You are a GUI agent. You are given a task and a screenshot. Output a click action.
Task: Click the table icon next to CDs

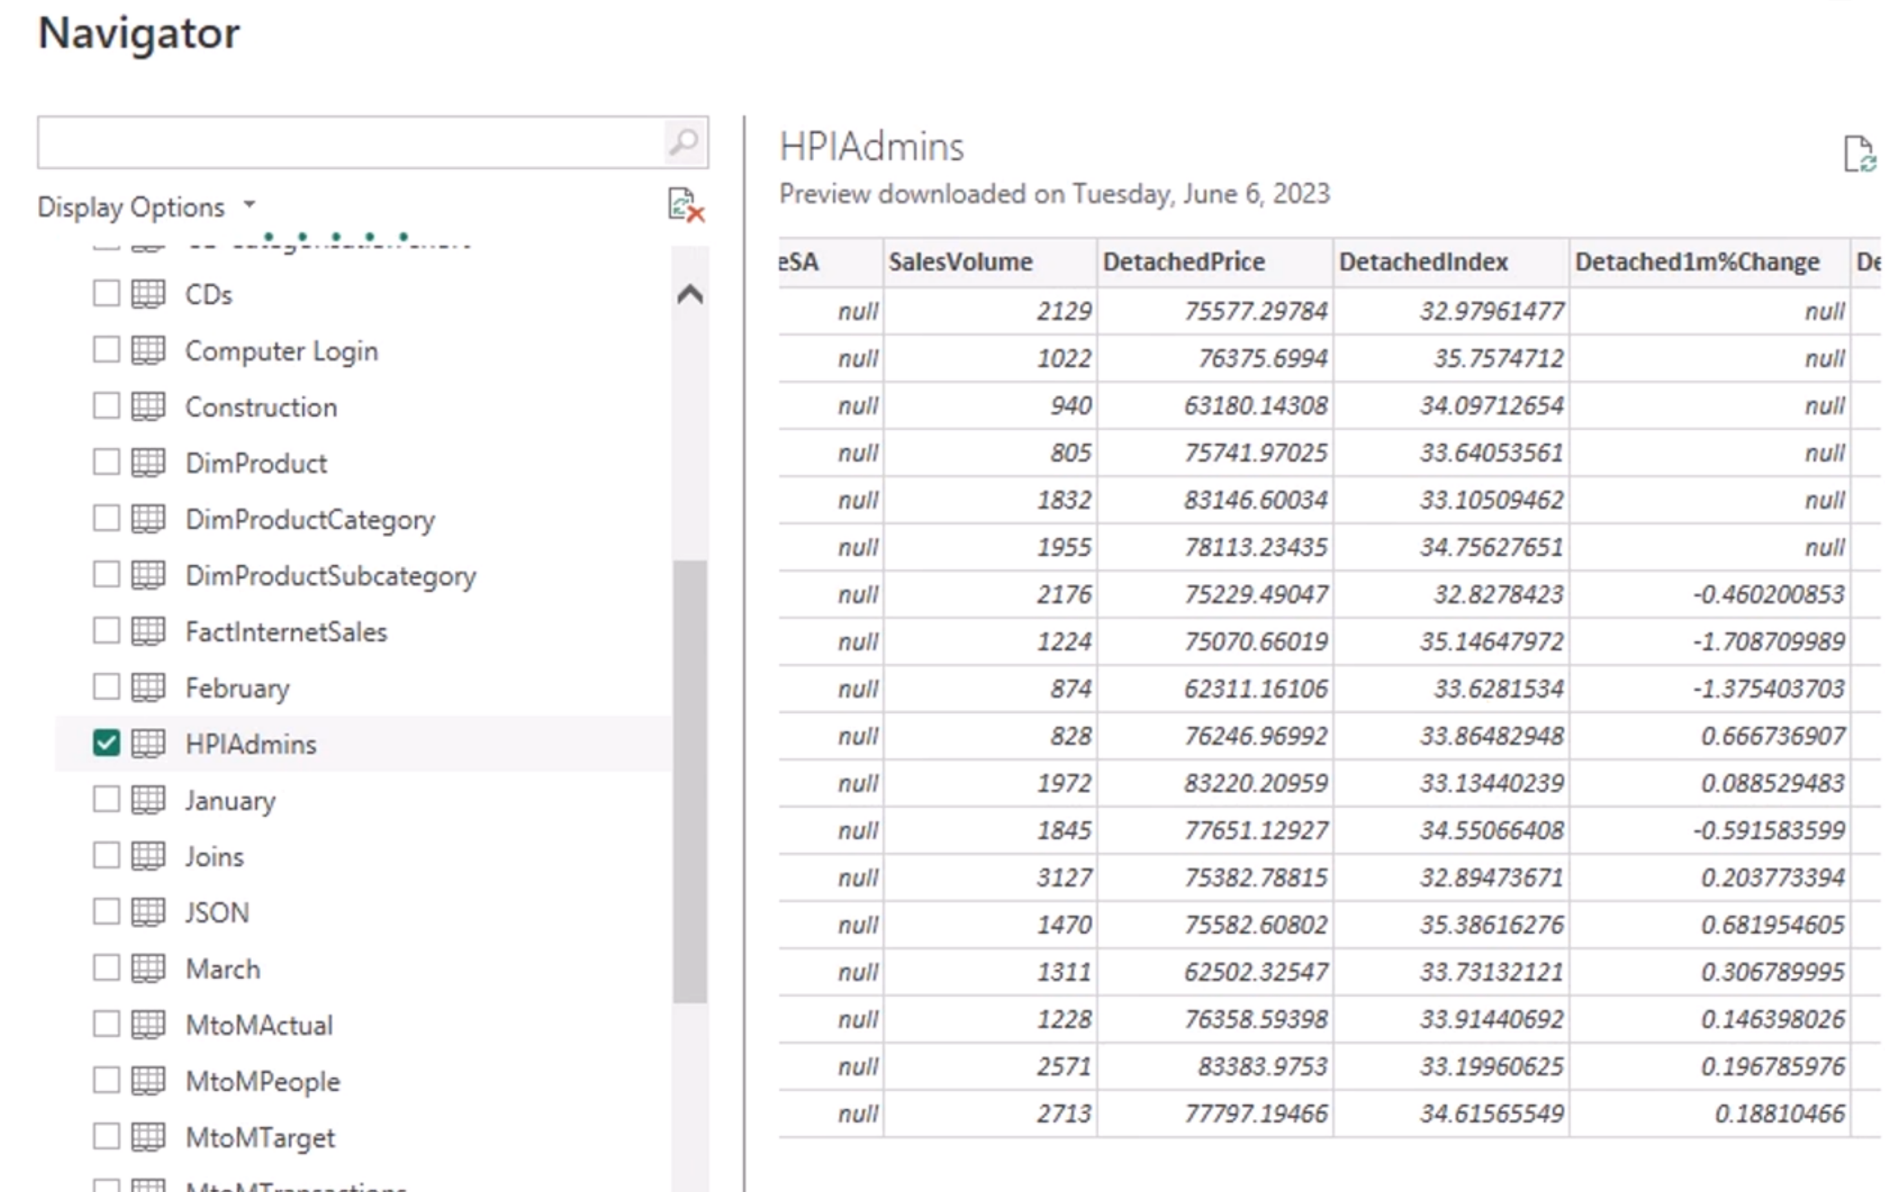[x=148, y=294]
